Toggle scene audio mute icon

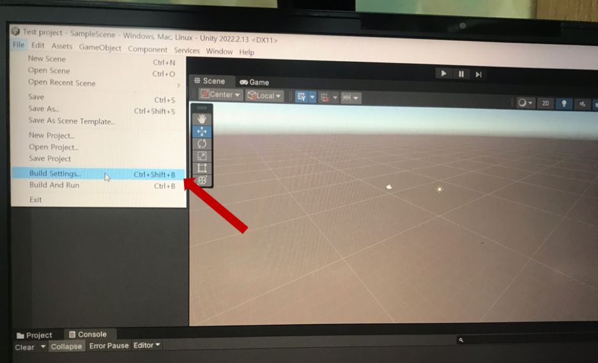tap(582, 104)
